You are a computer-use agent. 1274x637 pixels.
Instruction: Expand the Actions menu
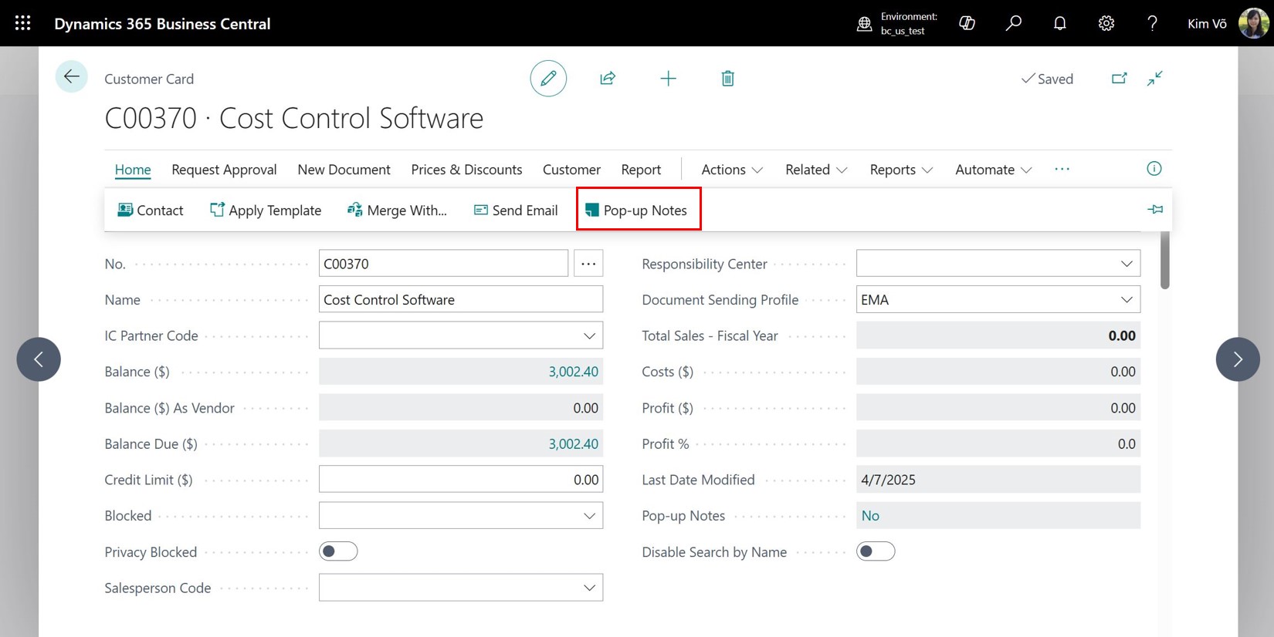coord(732,169)
